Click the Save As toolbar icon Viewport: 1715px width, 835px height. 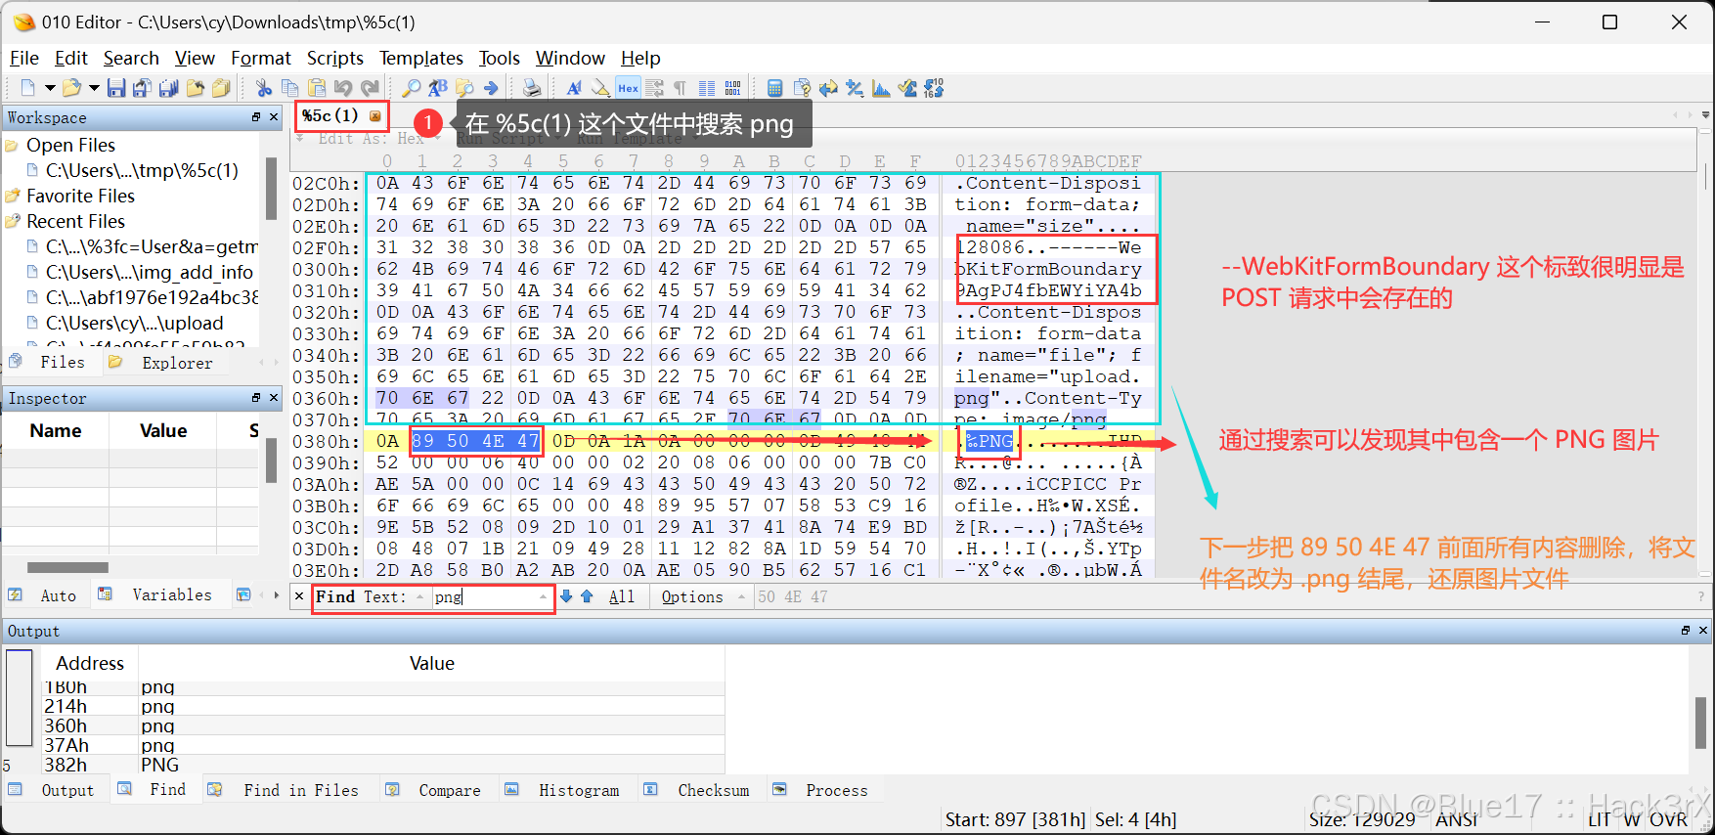142,88
